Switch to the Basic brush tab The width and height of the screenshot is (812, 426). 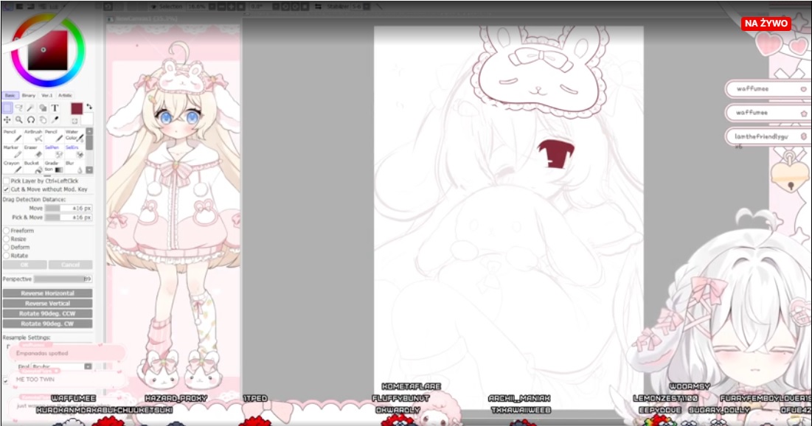point(10,95)
